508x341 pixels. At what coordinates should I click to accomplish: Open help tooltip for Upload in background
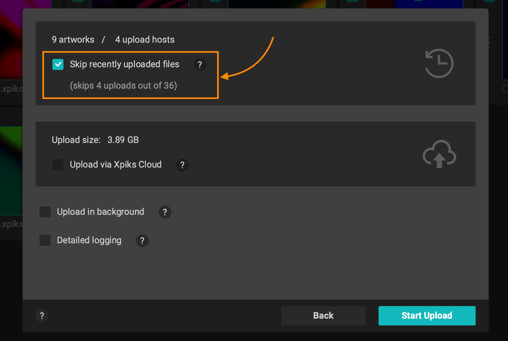coord(165,212)
